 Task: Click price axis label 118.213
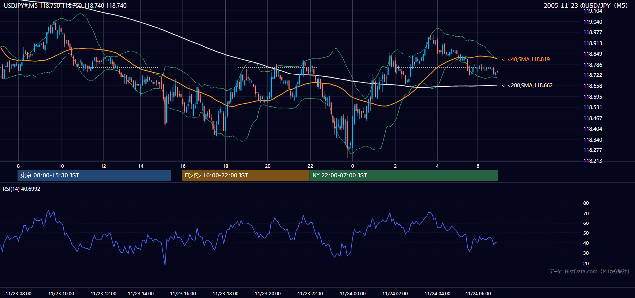tap(592, 161)
